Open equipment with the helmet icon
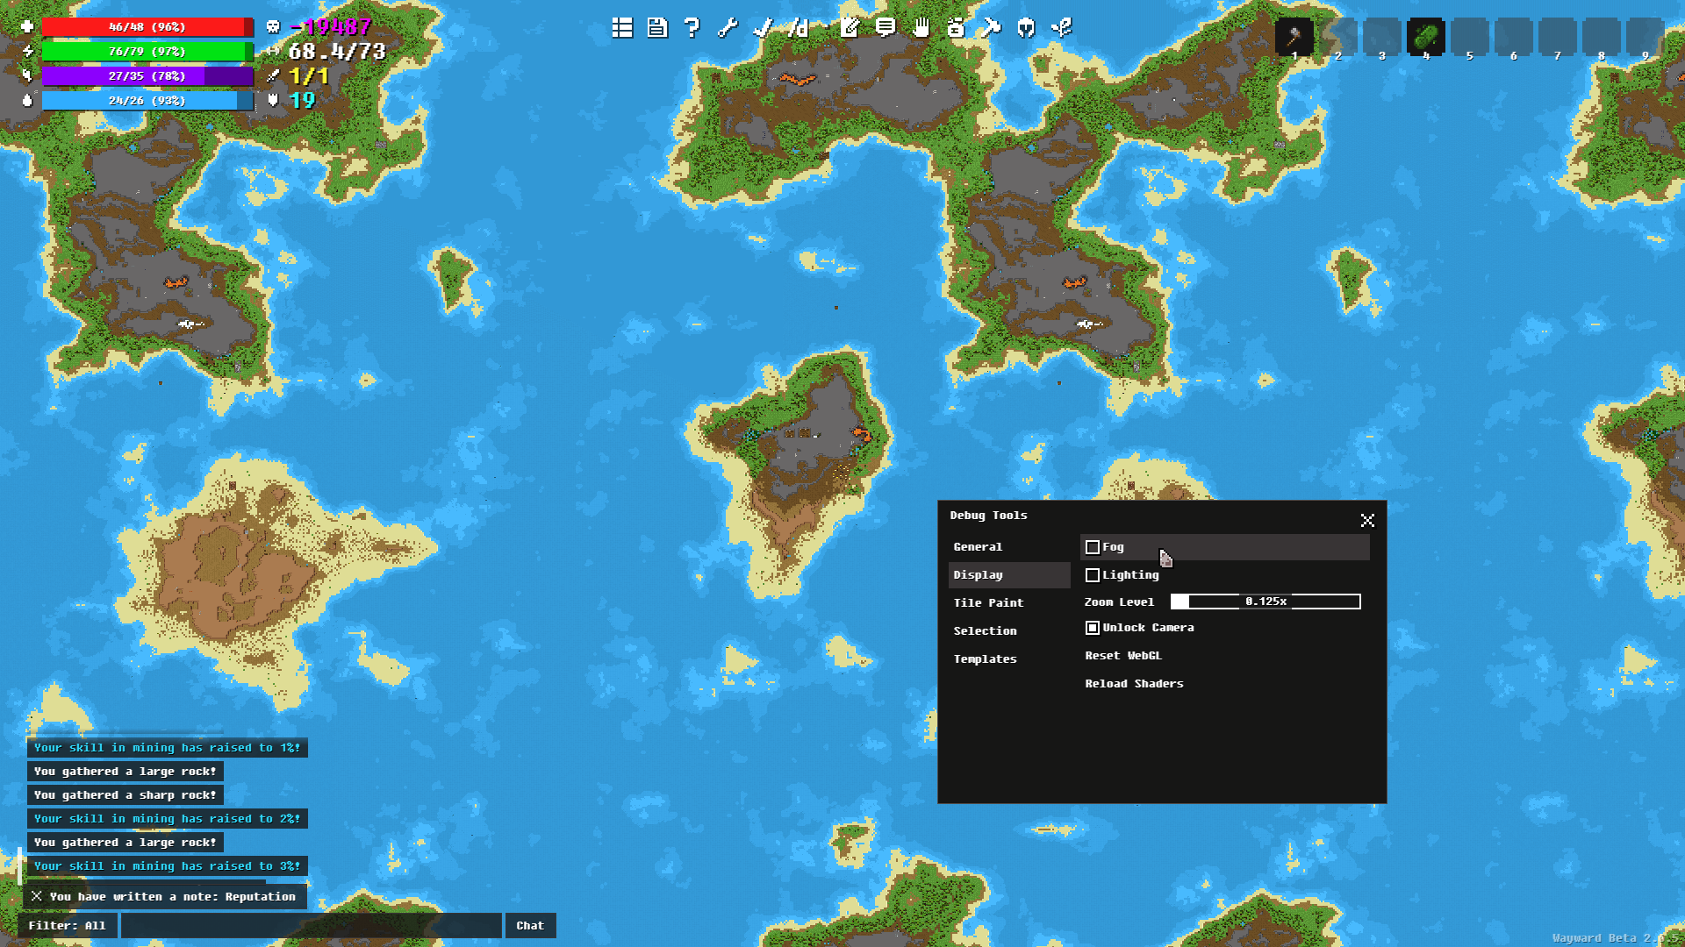 pyautogui.click(x=1026, y=28)
